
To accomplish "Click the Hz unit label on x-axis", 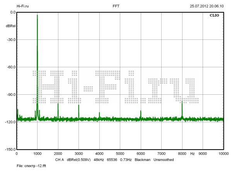I will point(192,154).
